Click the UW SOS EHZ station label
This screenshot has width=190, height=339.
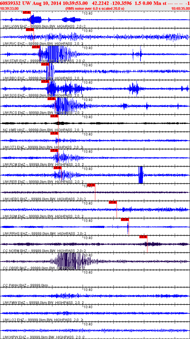pos(14,95)
